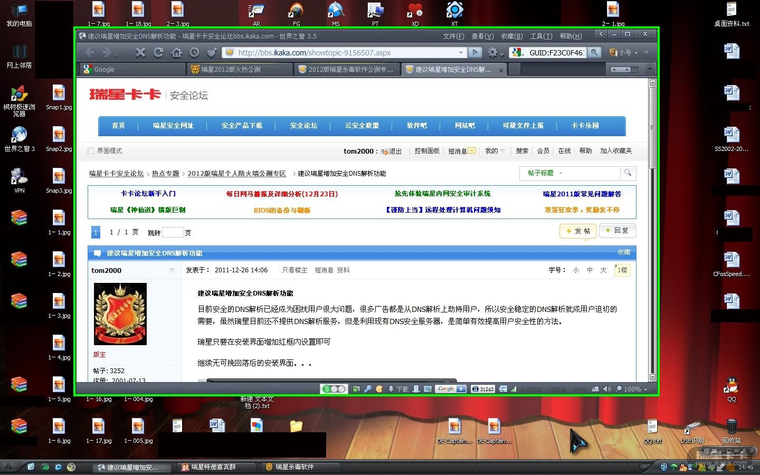Click the 跳转 page number input field
760x475 pixels.
pyautogui.click(x=173, y=233)
